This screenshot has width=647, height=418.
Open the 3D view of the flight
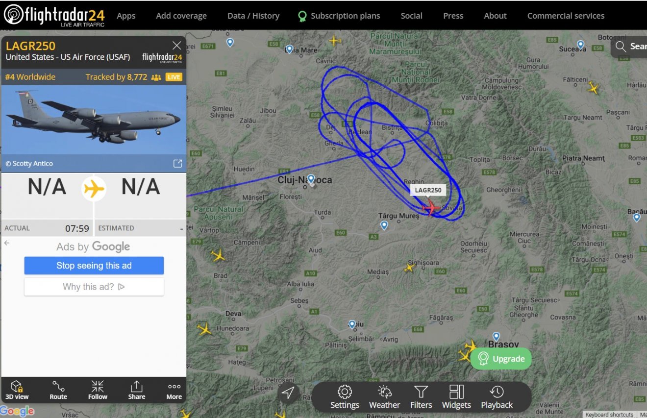pyautogui.click(x=17, y=390)
